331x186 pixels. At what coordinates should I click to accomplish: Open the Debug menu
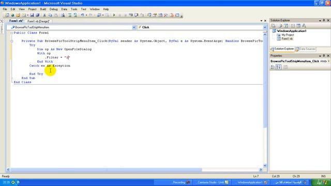click(53, 9)
